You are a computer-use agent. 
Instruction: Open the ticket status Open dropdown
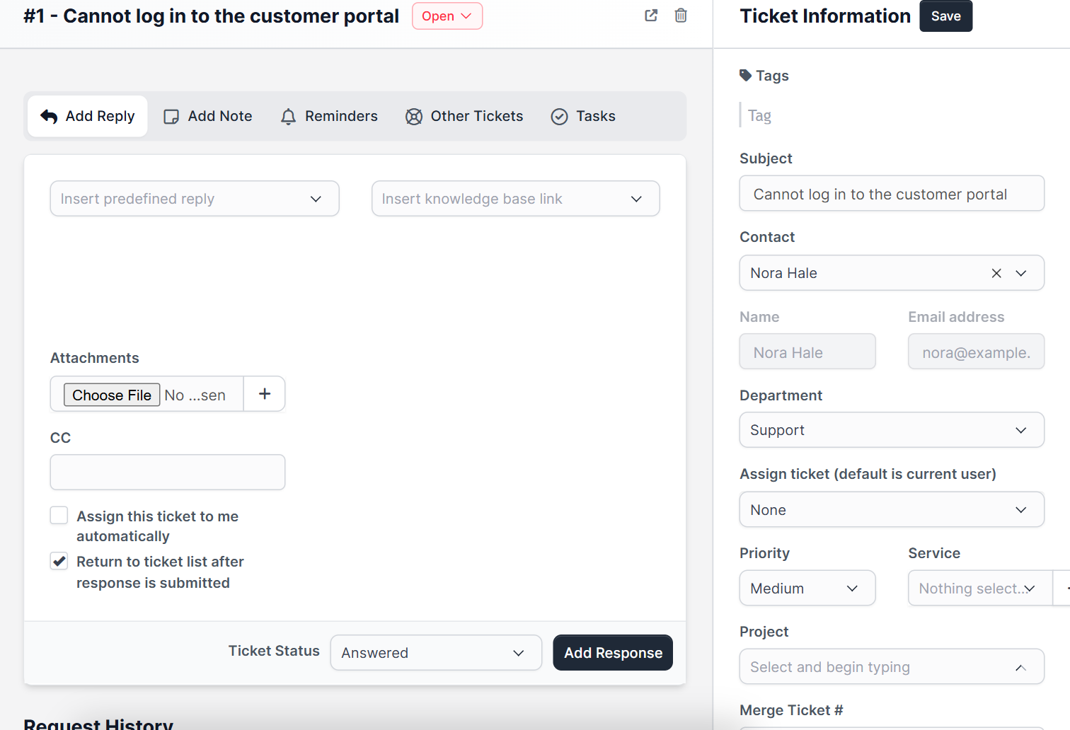point(447,16)
